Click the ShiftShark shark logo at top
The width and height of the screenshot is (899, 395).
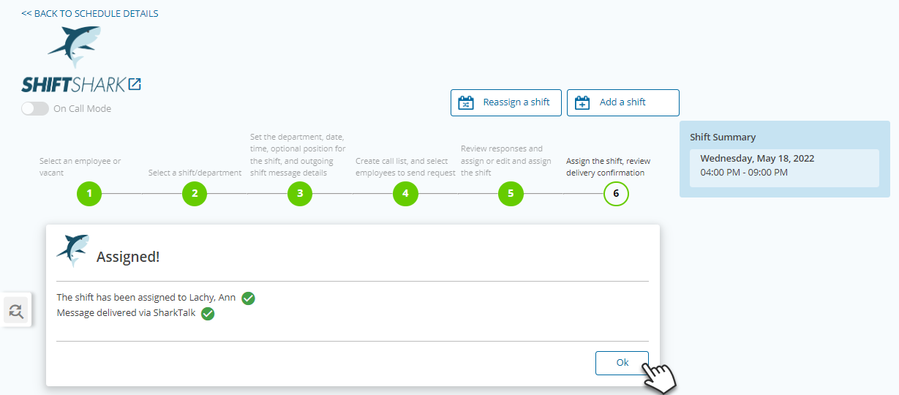(x=75, y=48)
